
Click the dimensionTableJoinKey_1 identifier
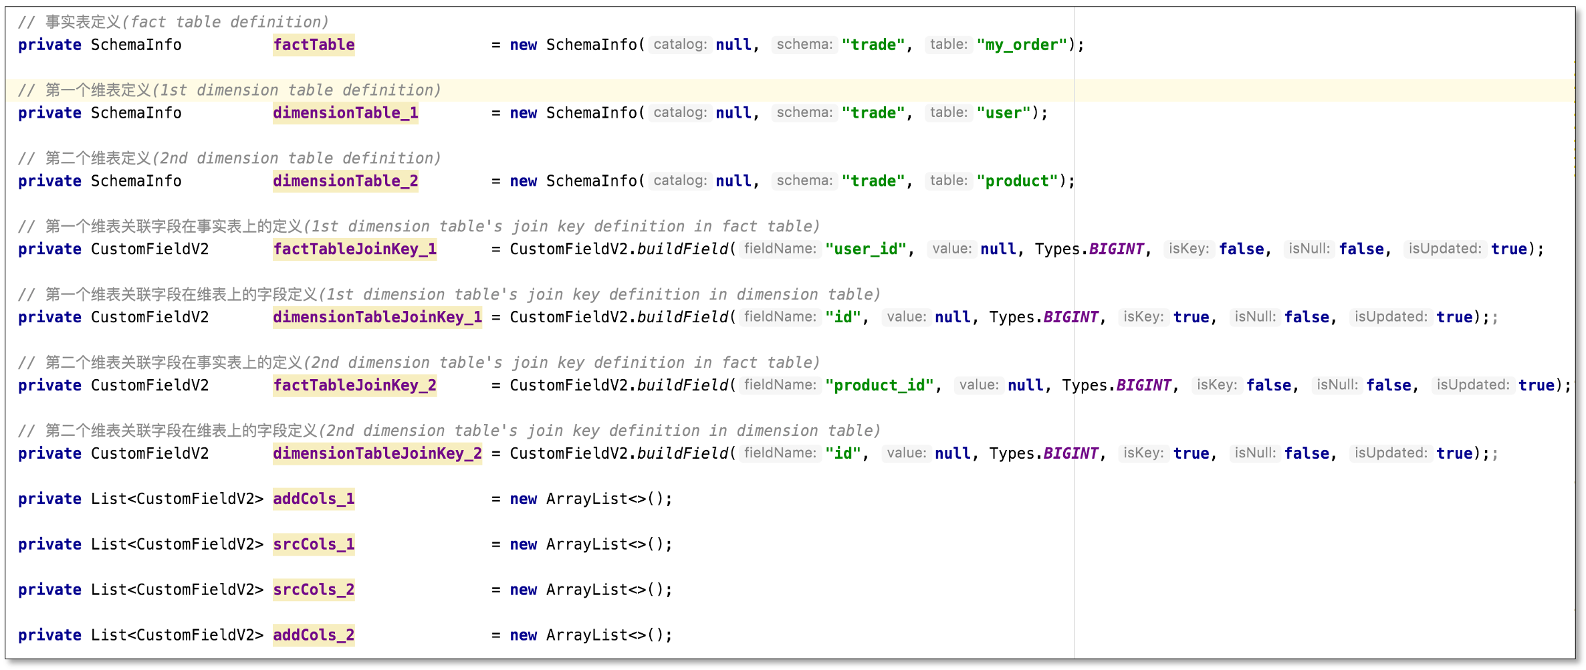tap(377, 318)
